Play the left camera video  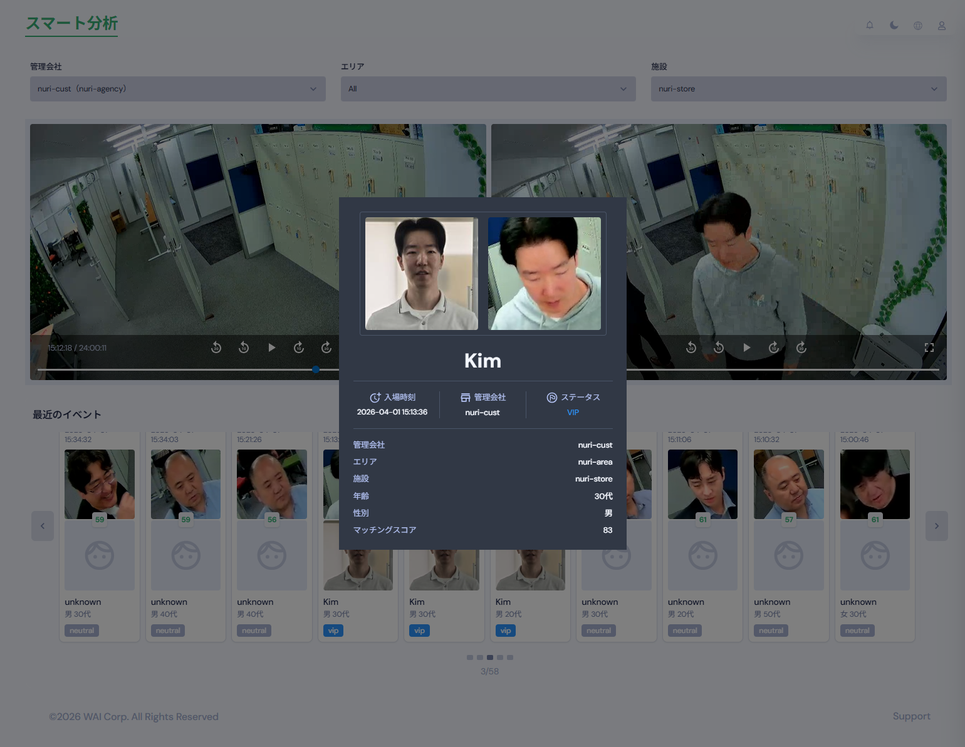(x=271, y=348)
